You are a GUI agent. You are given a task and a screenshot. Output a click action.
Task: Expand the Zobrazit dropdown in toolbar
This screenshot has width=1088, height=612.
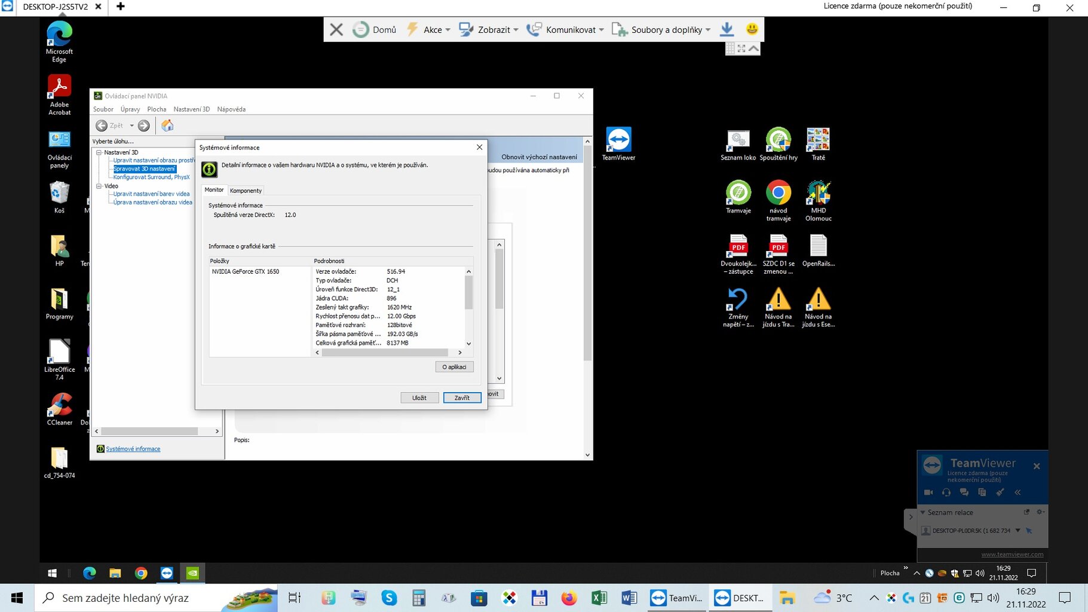tap(489, 29)
